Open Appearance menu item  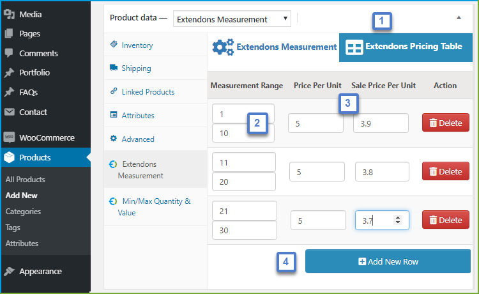[40, 272]
